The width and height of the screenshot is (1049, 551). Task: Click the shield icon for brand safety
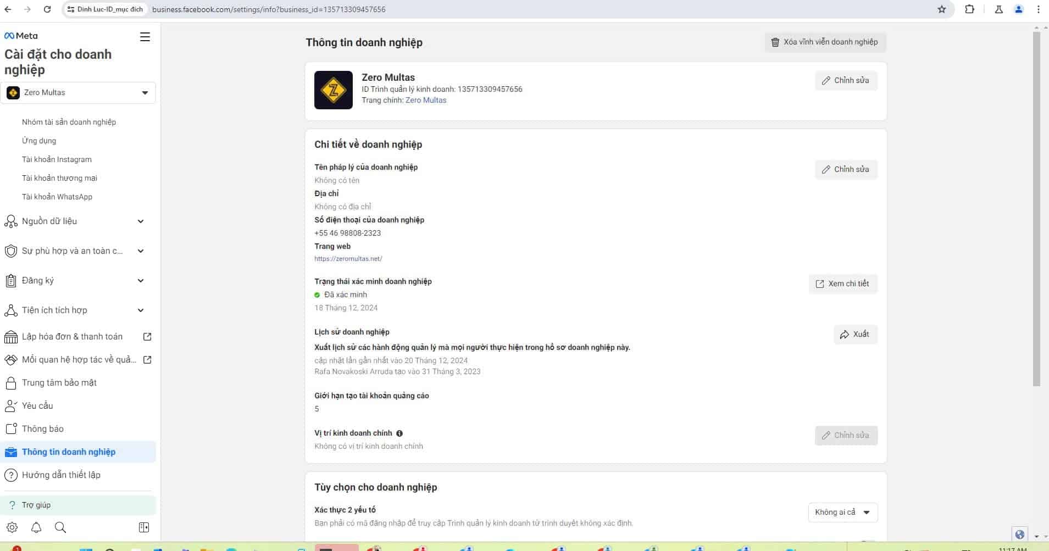pyautogui.click(x=11, y=251)
